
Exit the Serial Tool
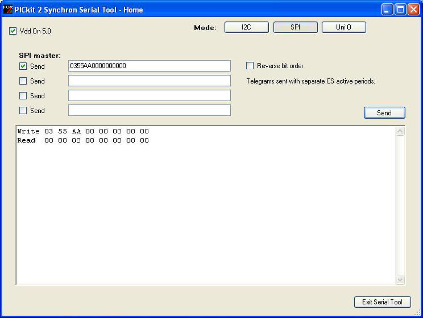[x=382, y=302]
